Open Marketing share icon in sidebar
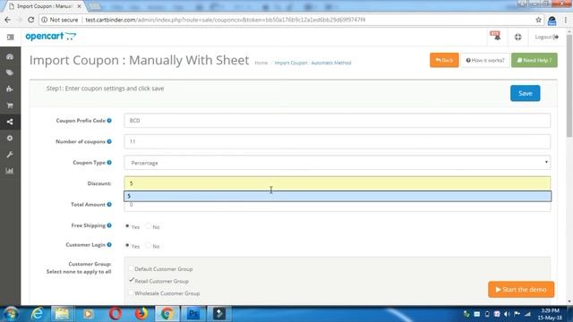Image resolution: width=573 pixels, height=322 pixels. pyautogui.click(x=10, y=122)
